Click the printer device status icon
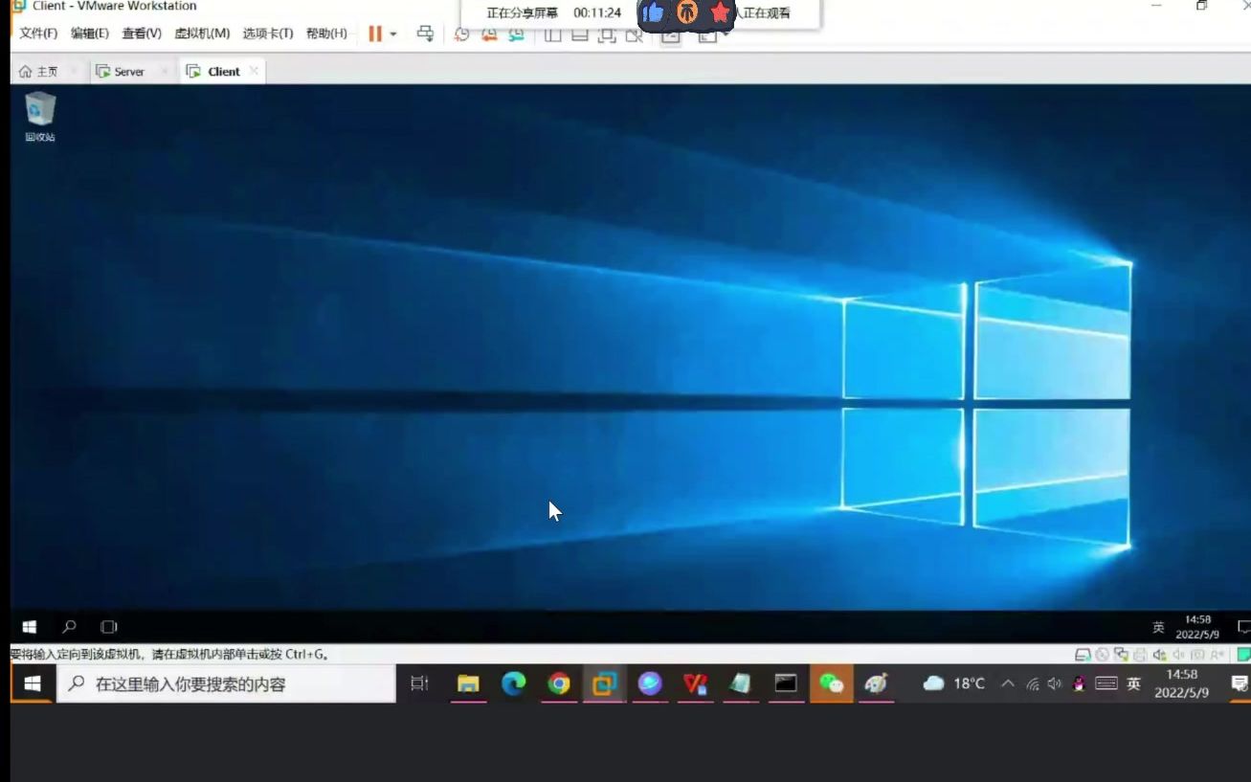The height and width of the screenshot is (782, 1251). [x=1140, y=656]
